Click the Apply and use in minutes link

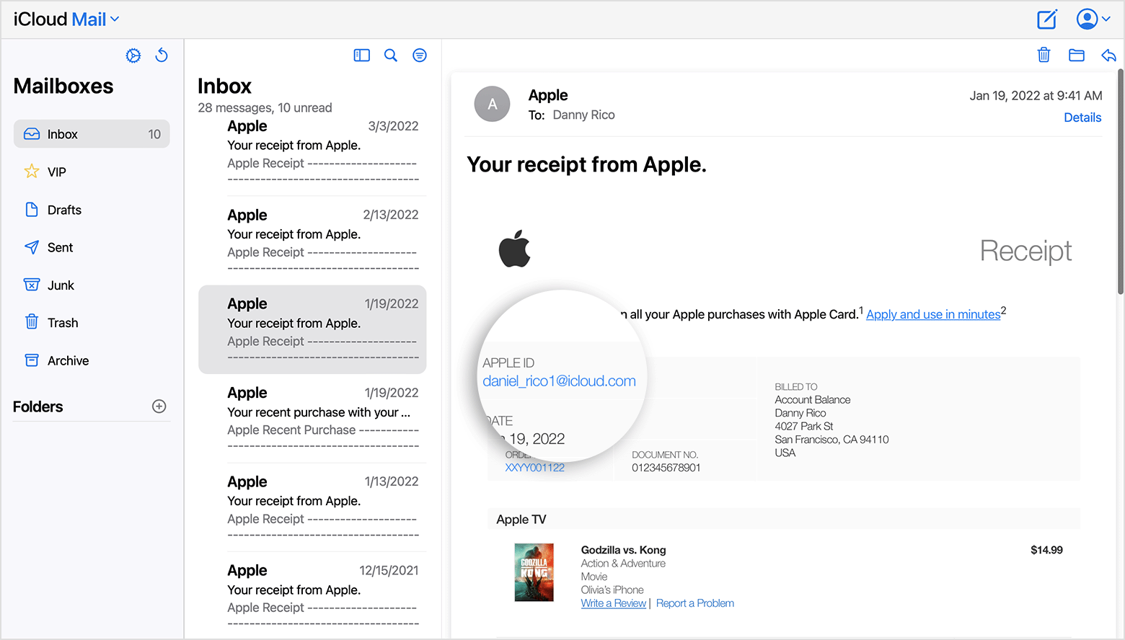click(933, 314)
